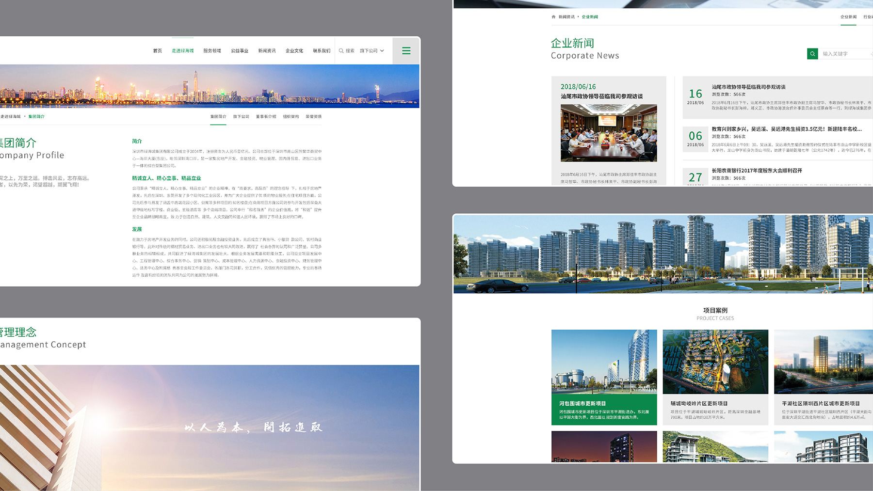The image size is (873, 491).
Task: Select 服务领域 in the navigation bar
Action: [212, 51]
